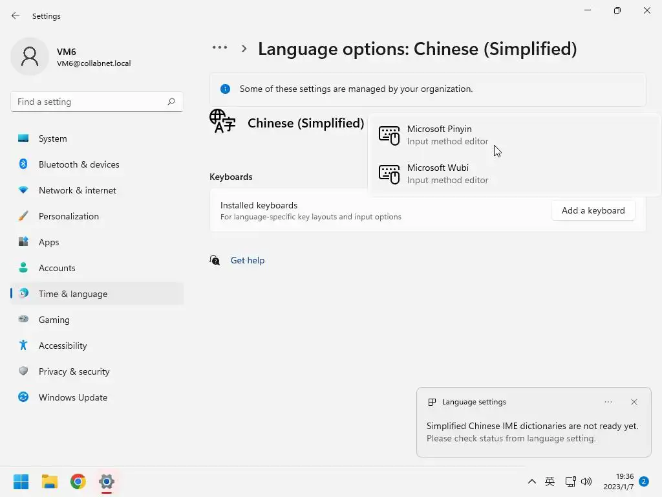The height and width of the screenshot is (497, 662).
Task: Open Bluetooth & devices category
Action: click(x=97, y=164)
